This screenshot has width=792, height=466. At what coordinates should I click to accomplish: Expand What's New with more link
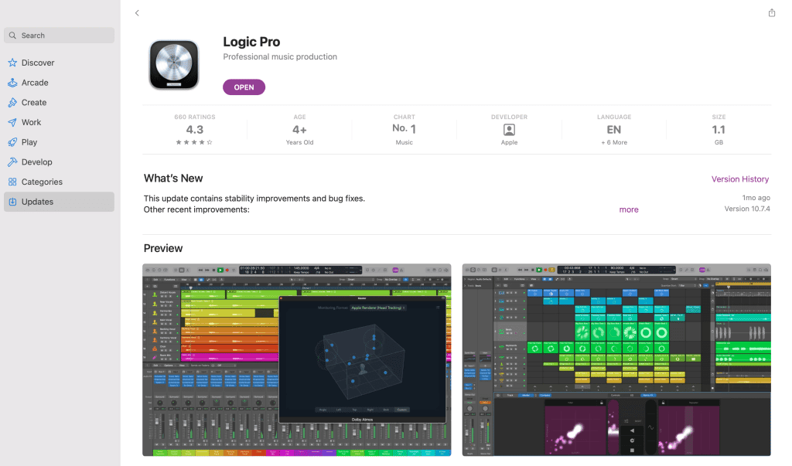pyautogui.click(x=629, y=209)
